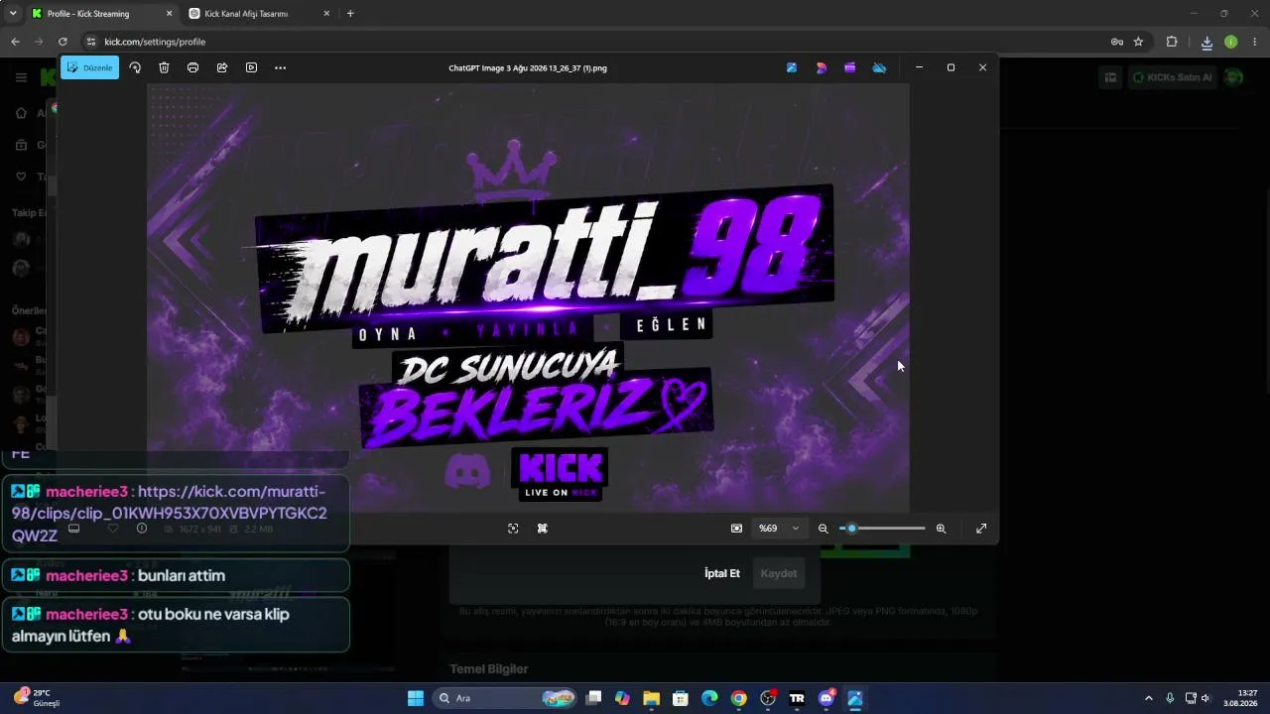Zoom in with the plus magnifier icon
This screenshot has height=714, width=1270.
point(941,529)
